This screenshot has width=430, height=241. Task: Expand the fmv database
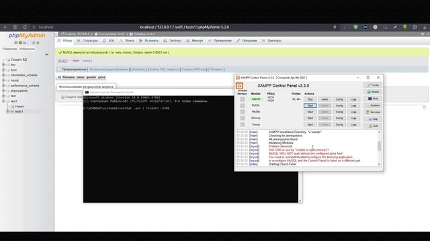click(4, 65)
